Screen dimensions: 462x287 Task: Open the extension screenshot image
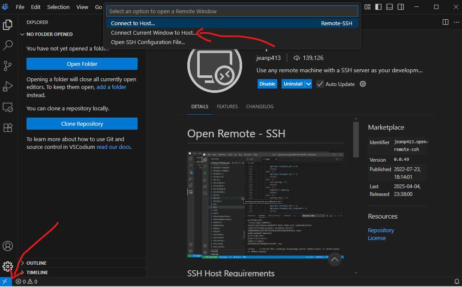pos(265,205)
